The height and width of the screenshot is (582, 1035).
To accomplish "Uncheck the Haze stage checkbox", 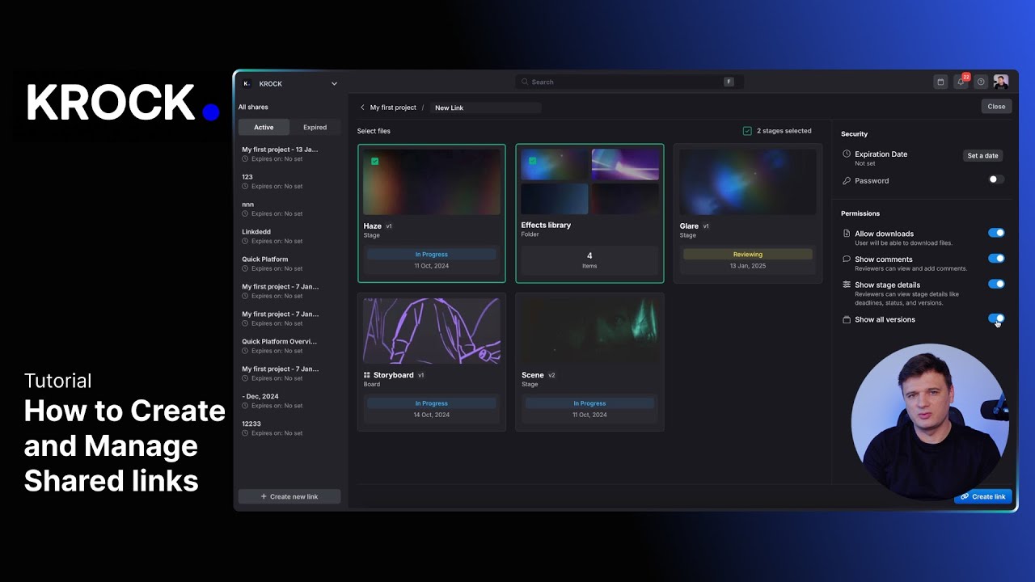I will (x=374, y=161).
